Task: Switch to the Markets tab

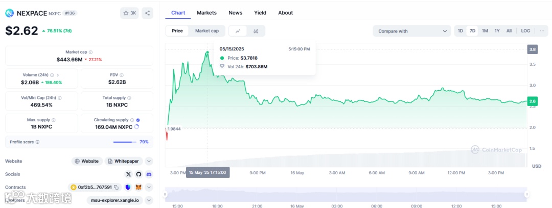Action: [206, 13]
